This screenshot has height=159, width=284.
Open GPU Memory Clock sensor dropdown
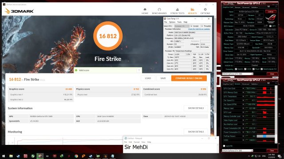pyautogui.click(x=243, y=92)
